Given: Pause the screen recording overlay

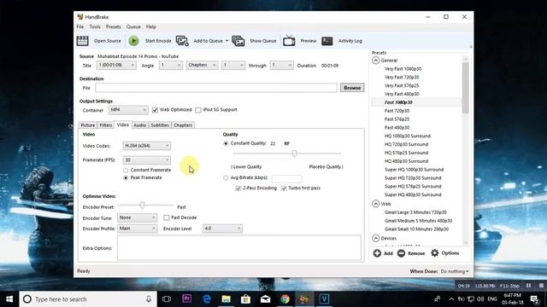Looking at the screenshot, I should tap(528, 286).
